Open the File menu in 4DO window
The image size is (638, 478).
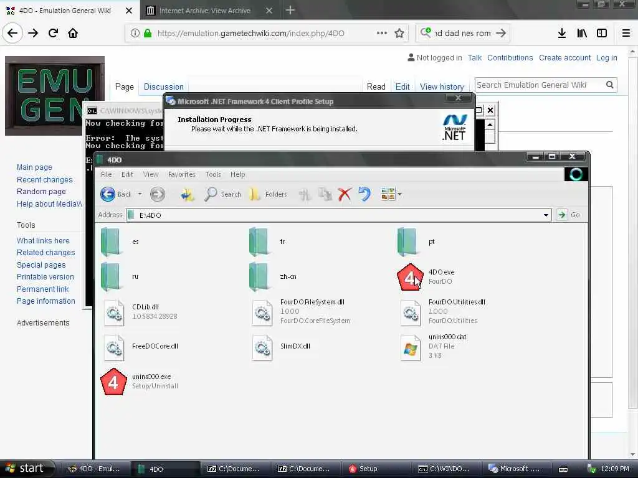click(x=106, y=174)
